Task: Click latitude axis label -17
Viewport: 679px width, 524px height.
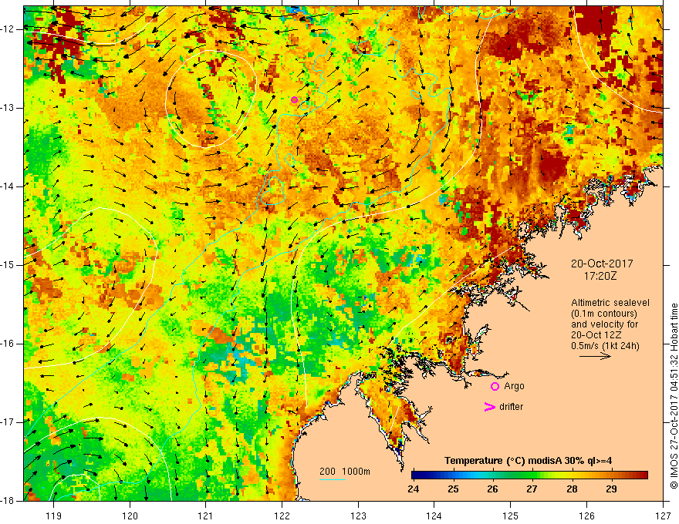Action: (x=8, y=422)
